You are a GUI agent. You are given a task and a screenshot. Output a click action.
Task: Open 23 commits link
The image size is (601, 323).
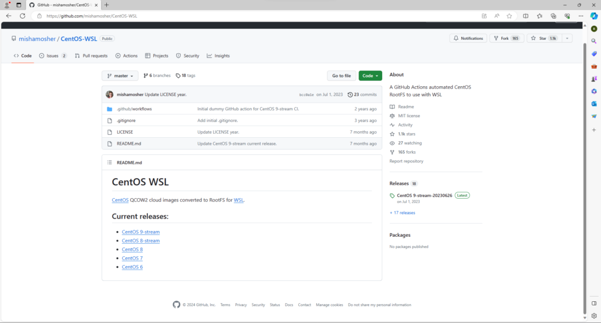click(362, 94)
